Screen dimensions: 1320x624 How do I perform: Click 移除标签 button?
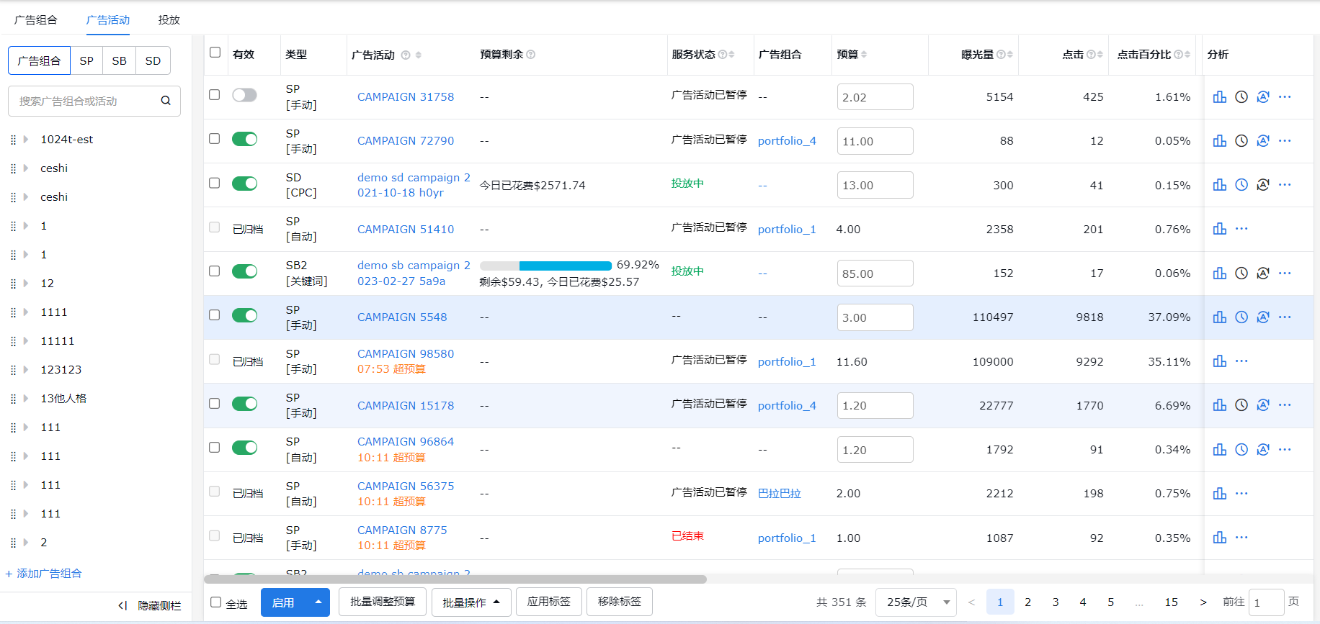(x=620, y=602)
